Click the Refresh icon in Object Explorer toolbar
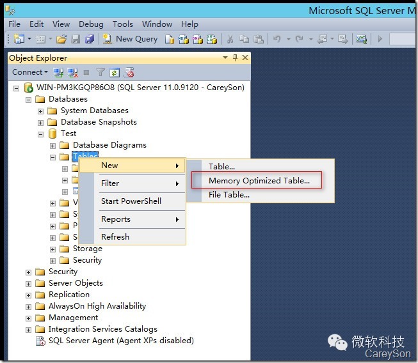This screenshot has width=418, height=363. point(115,73)
